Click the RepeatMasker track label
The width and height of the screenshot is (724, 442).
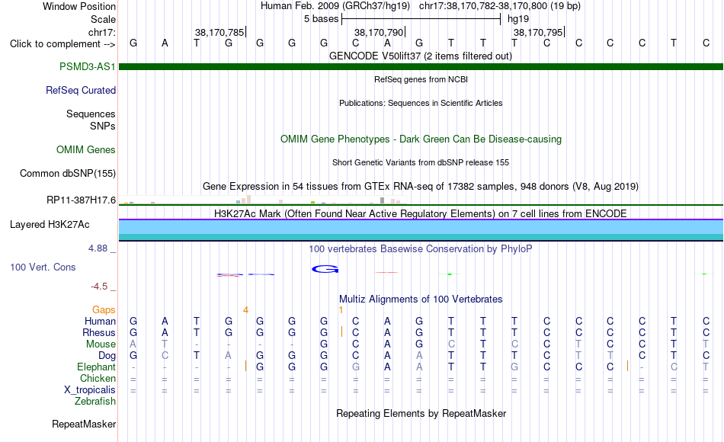[x=84, y=424]
